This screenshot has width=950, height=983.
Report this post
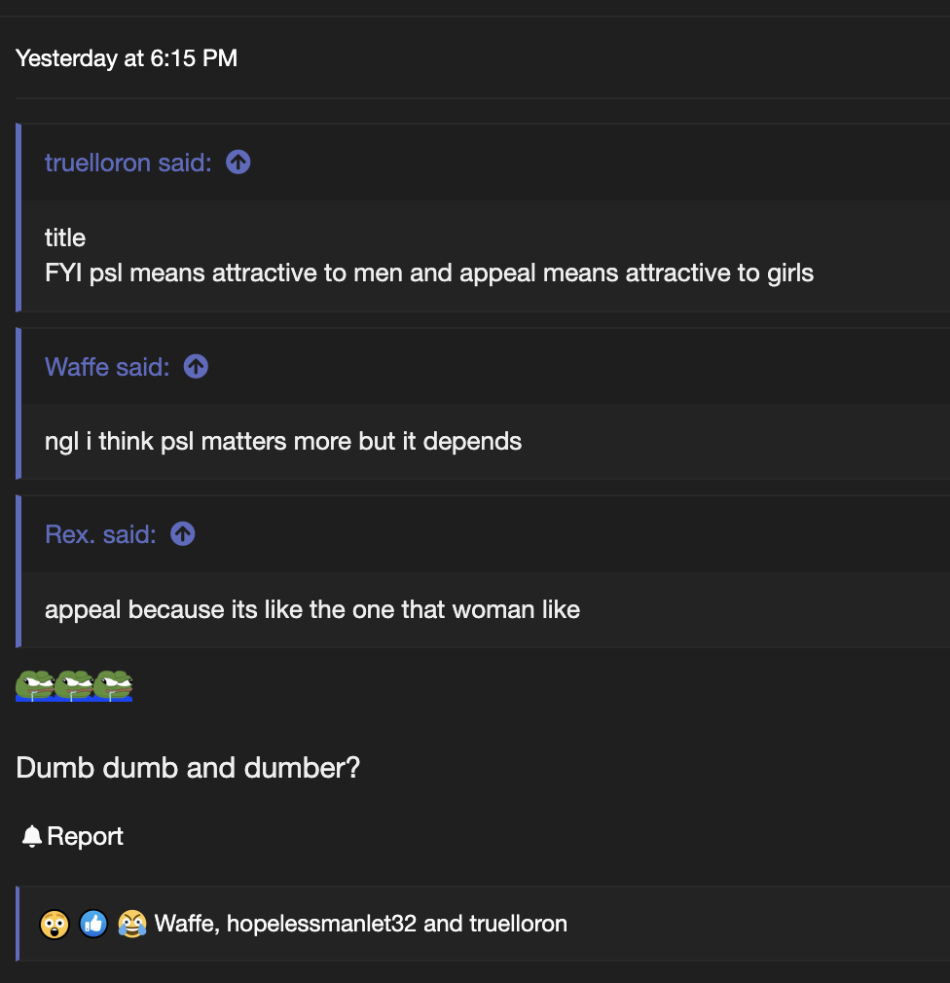point(73,836)
